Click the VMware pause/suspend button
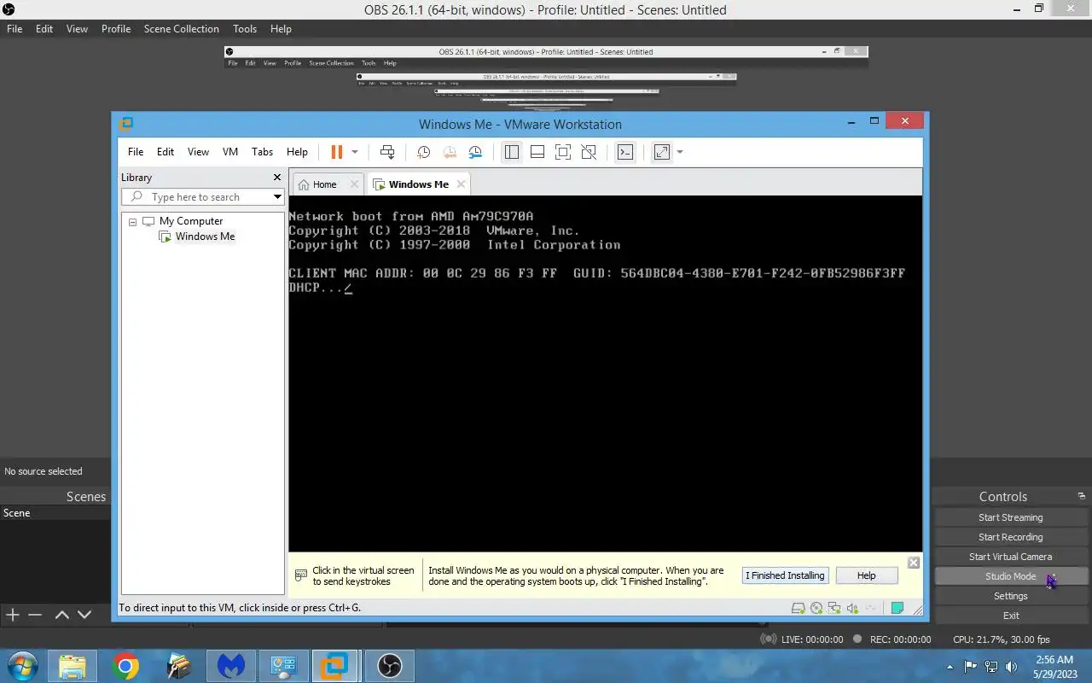 (336, 152)
